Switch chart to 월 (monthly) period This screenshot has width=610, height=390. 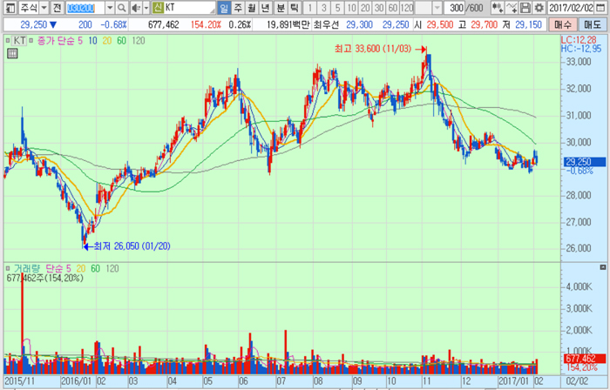tap(253, 8)
